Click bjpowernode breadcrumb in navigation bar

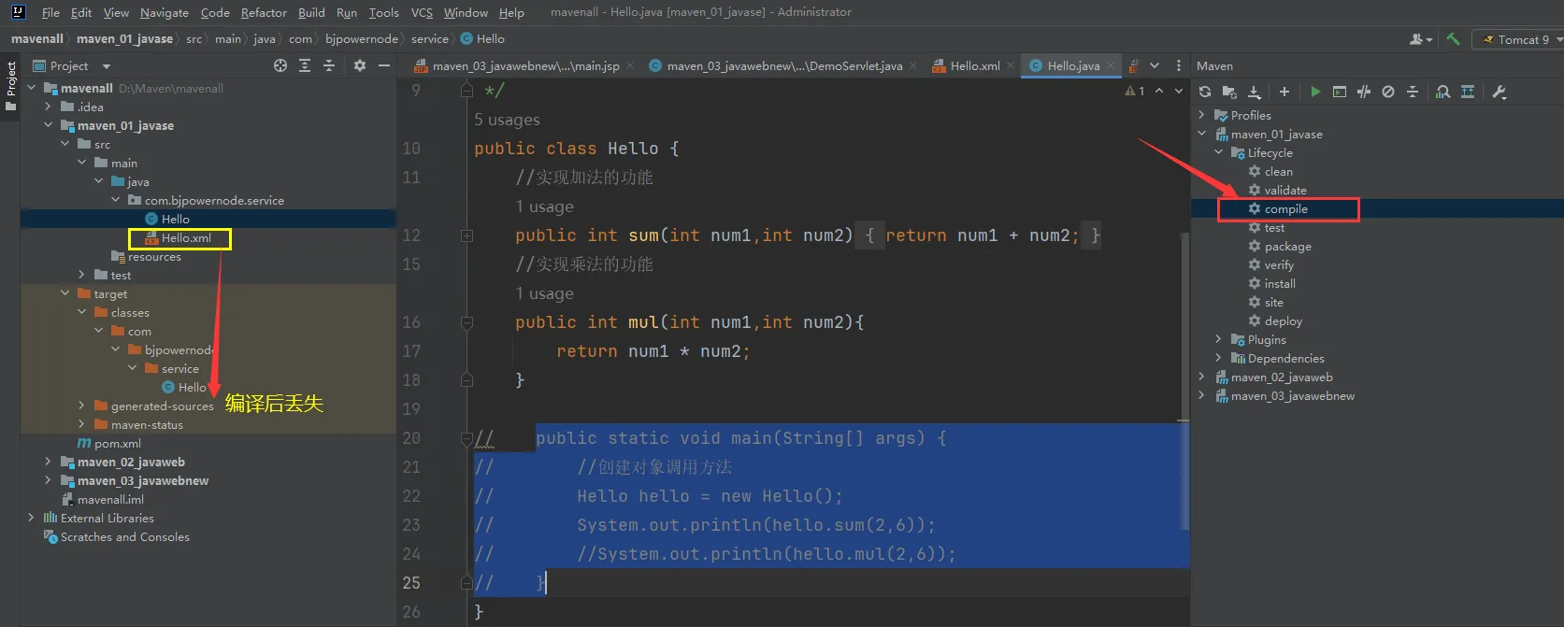point(362,38)
